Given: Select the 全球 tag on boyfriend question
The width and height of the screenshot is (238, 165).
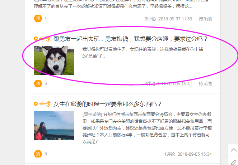Looking at the screenshot, I should click(x=45, y=39).
